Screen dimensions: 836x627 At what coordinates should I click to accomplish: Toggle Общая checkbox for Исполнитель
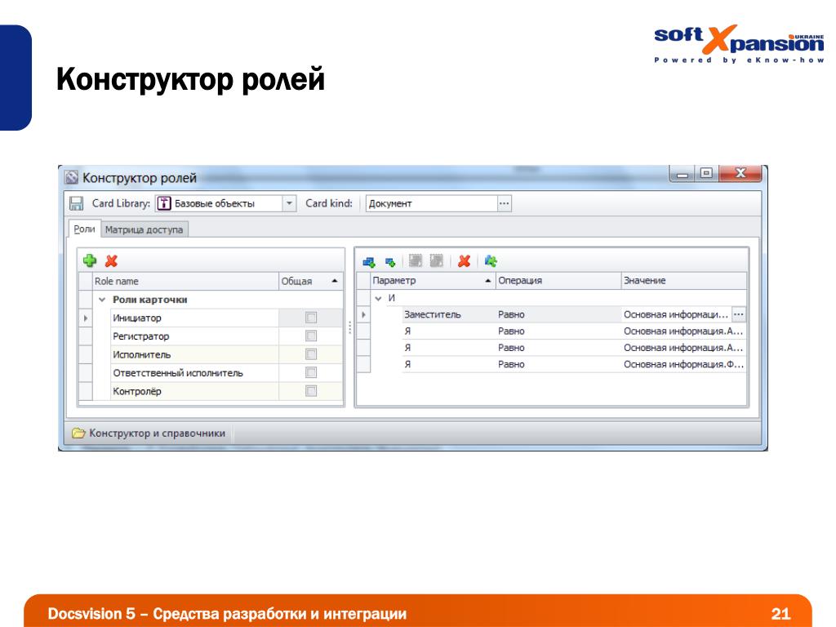pyautogui.click(x=311, y=354)
